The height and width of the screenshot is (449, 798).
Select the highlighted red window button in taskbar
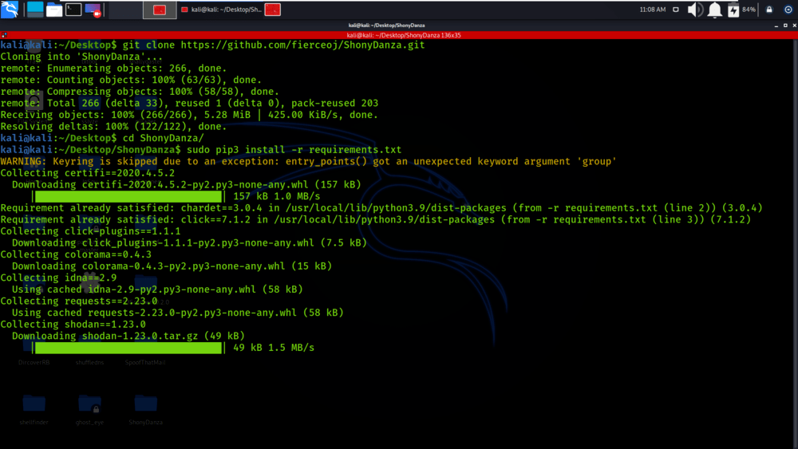tap(160, 10)
